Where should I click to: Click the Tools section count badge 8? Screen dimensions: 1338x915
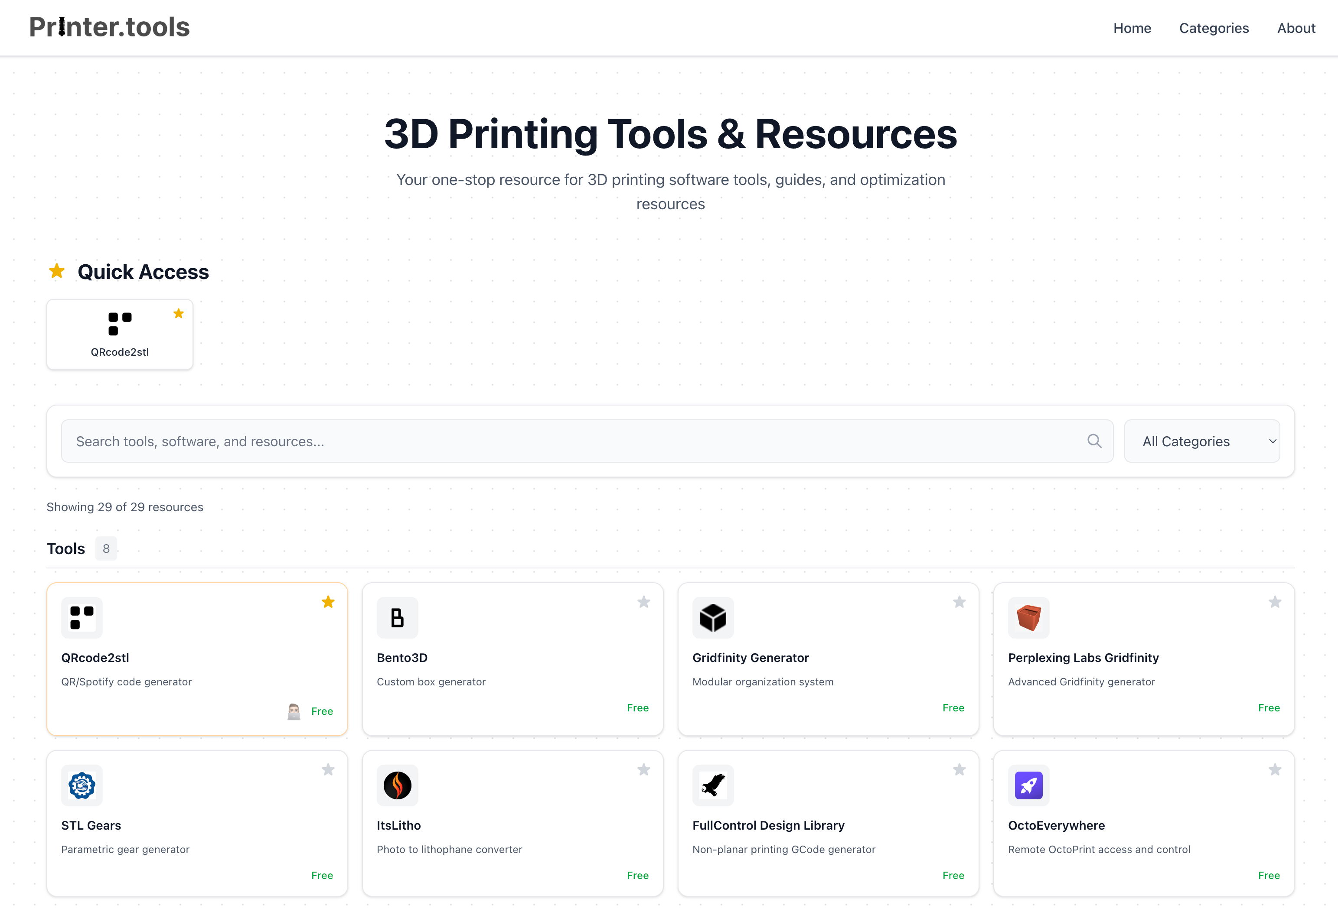coord(106,548)
